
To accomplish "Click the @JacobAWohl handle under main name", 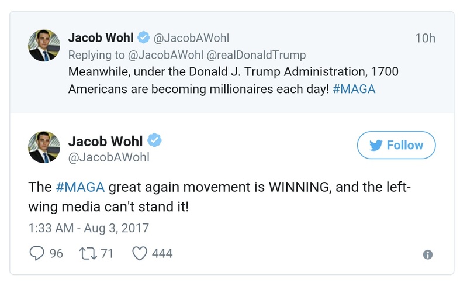I will coord(109,157).
